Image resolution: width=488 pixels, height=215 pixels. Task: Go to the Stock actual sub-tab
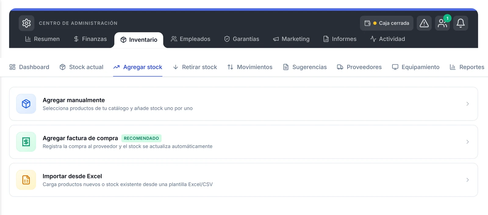tap(81, 67)
